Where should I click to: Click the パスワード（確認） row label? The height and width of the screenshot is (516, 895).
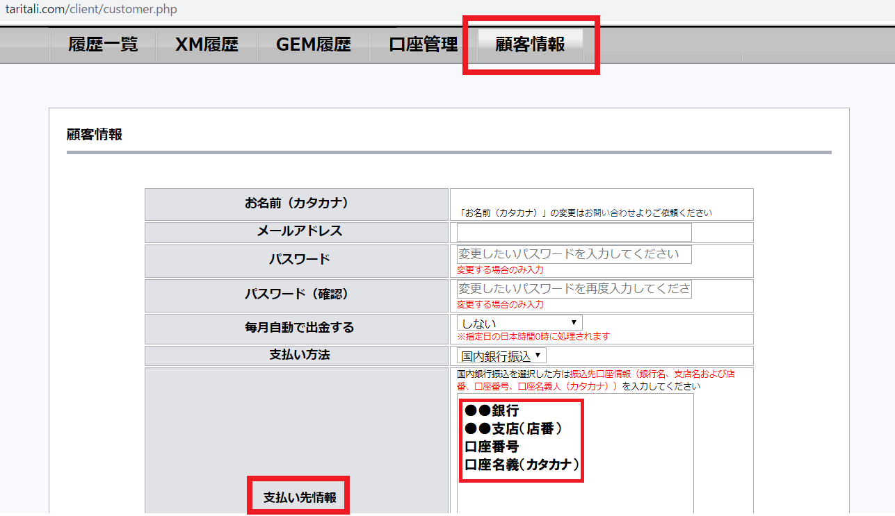click(296, 294)
